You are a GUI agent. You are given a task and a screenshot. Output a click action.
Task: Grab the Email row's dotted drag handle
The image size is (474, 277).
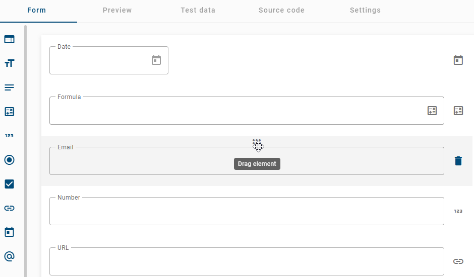pyautogui.click(x=257, y=142)
